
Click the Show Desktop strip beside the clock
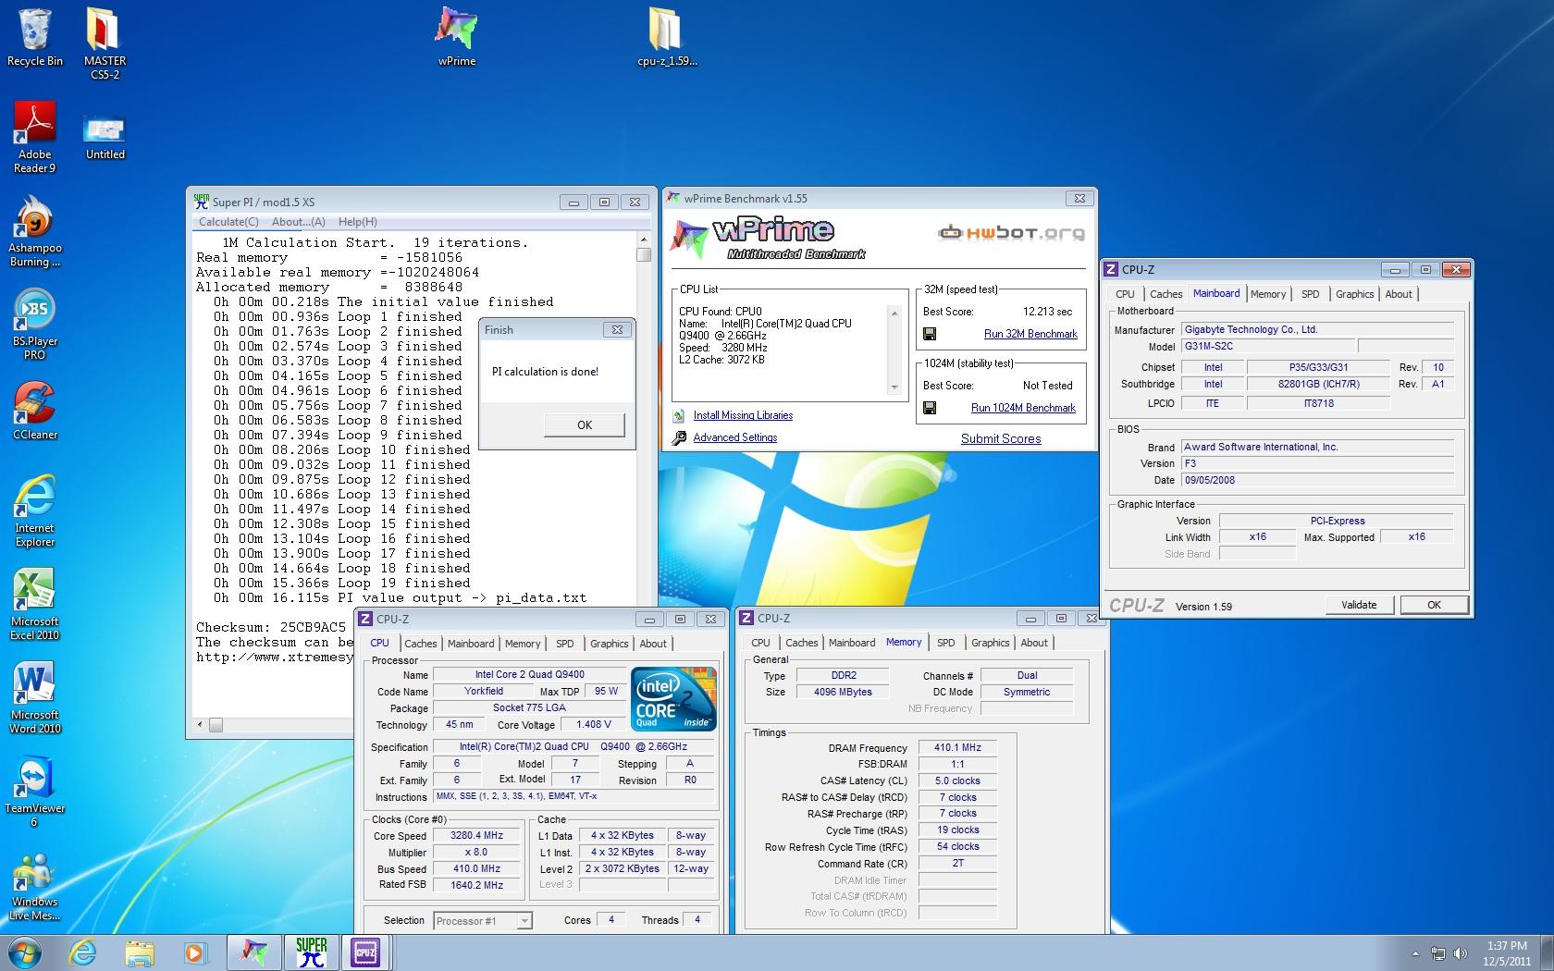pos(1547,953)
